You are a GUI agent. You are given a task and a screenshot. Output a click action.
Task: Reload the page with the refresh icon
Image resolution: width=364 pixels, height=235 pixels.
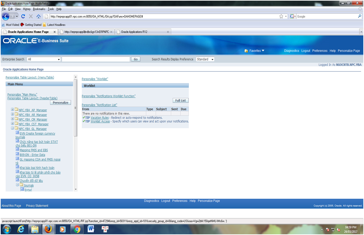23,16
